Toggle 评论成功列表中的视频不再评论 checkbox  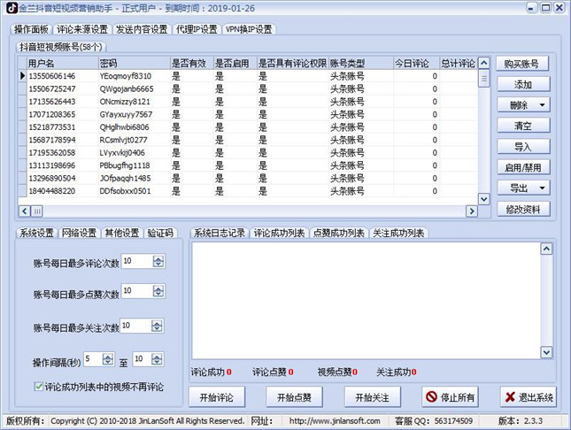[38, 387]
